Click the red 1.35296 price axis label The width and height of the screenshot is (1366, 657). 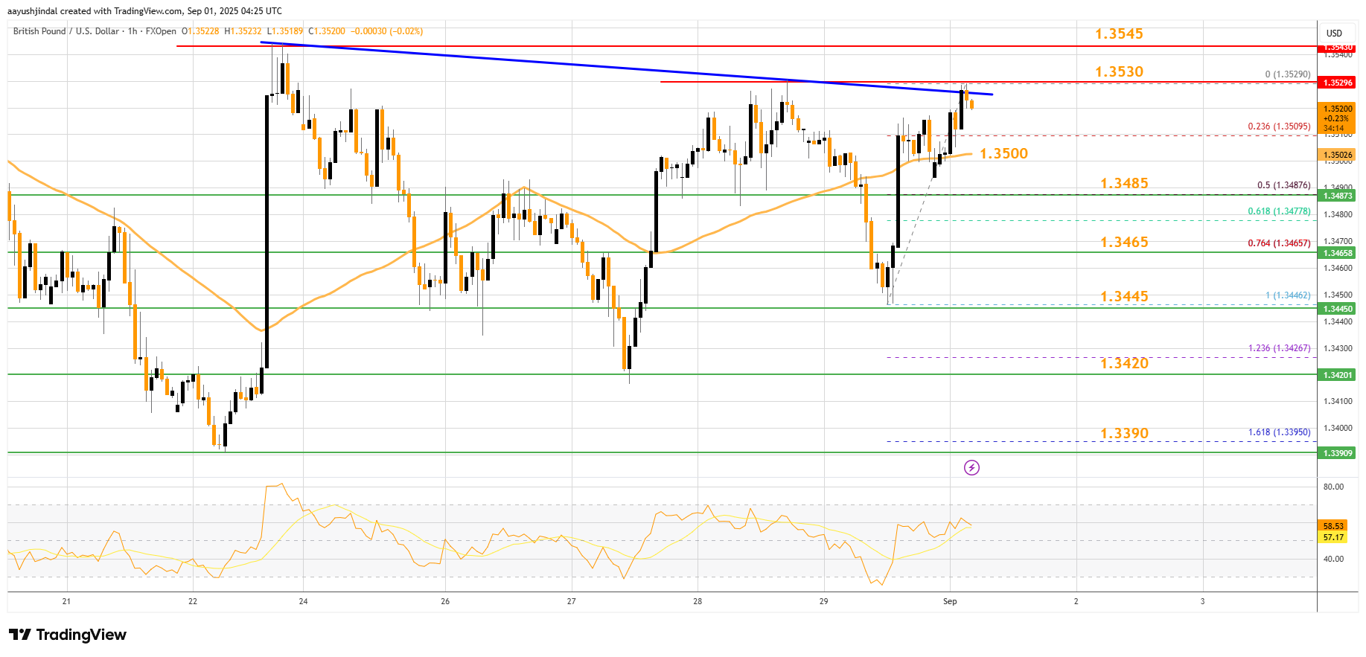1337,83
